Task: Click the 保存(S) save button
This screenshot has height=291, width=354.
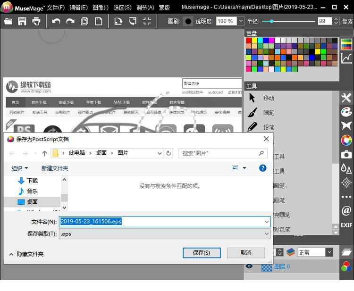Action: click(x=202, y=253)
